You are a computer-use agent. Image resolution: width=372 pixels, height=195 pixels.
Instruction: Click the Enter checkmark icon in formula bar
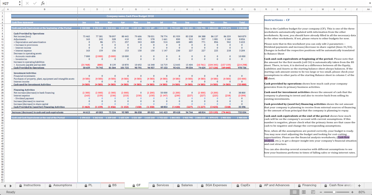[x=35, y=3]
